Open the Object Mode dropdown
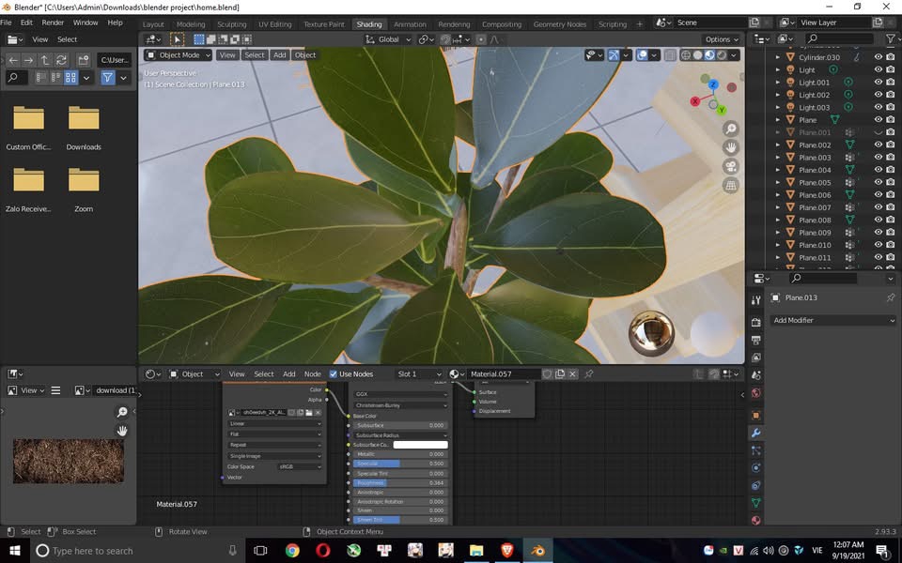902x563 pixels. click(179, 55)
